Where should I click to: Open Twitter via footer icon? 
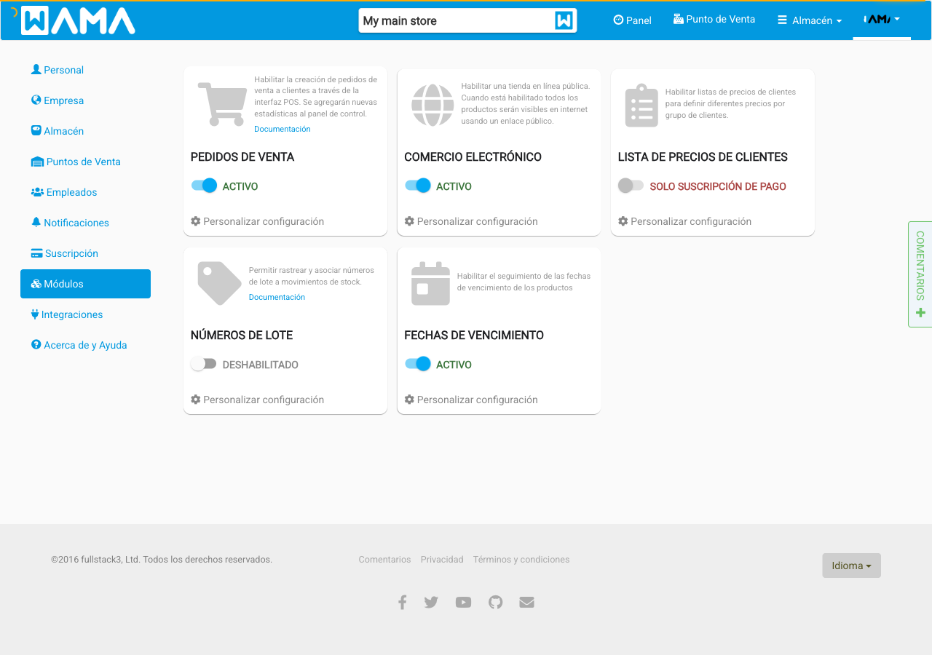431,602
